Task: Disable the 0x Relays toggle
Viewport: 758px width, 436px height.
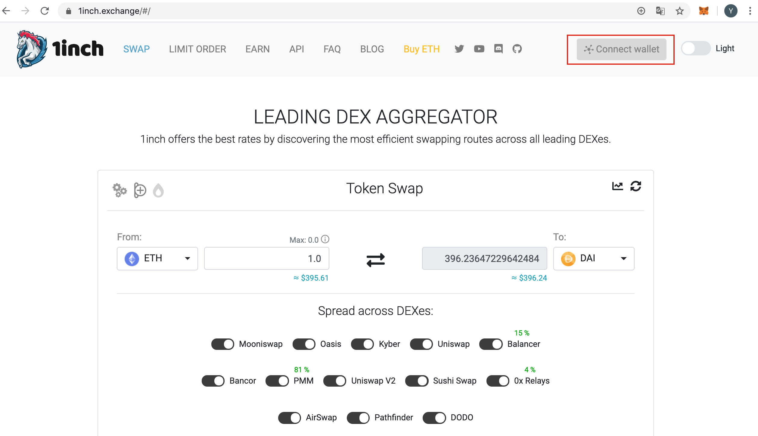Action: tap(498, 381)
